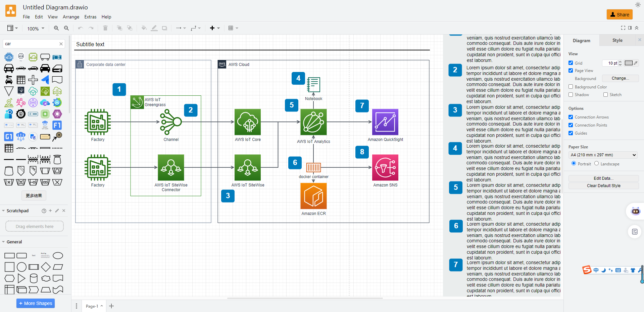Open the 100% zoom level dropdown

tap(36, 28)
